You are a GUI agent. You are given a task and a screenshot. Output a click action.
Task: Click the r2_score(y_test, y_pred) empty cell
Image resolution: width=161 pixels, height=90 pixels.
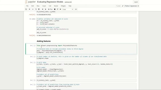(x=86, y=80)
